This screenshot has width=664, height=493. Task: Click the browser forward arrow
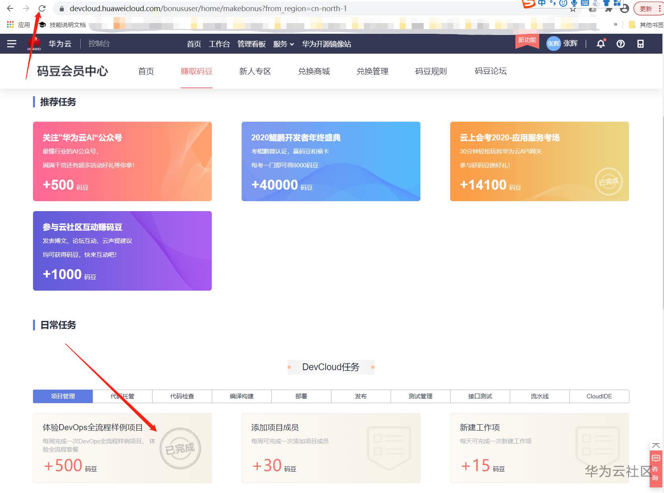coord(26,8)
